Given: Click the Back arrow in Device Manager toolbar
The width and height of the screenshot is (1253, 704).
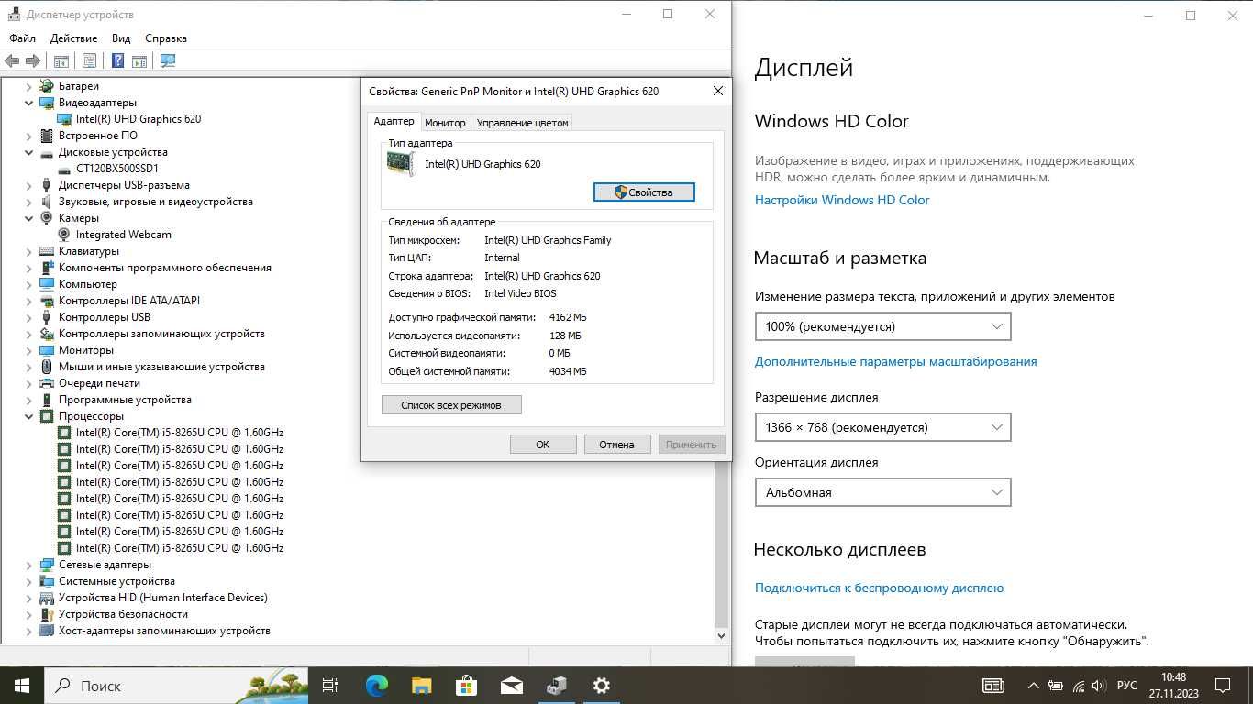Looking at the screenshot, I should (11, 60).
